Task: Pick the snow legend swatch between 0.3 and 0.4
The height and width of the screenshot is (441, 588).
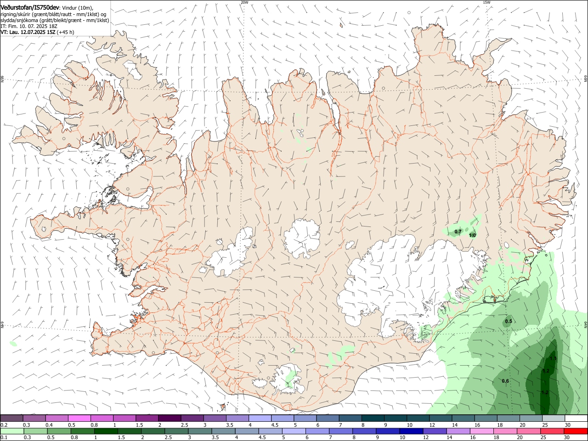Action: click(x=34, y=418)
